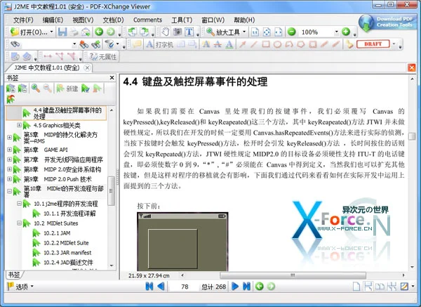
Task: Click the document horizontal scrollbar thumb
Action: [x=293, y=275]
